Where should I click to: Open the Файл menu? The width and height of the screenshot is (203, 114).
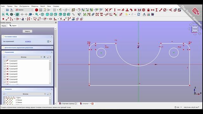click(x=3, y=6)
